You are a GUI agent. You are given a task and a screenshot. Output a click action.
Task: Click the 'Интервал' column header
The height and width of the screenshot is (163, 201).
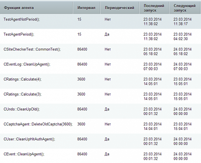click(86, 7)
